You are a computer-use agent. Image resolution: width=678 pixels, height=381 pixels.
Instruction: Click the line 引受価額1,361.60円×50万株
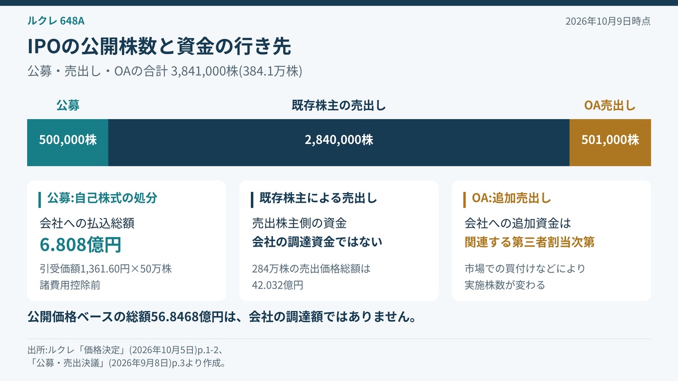[x=106, y=269]
